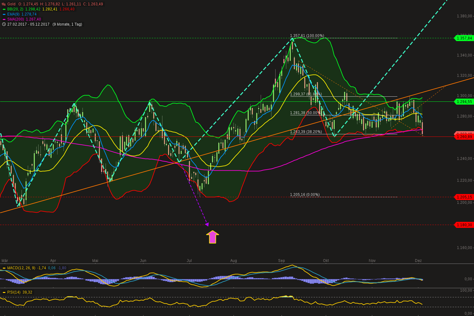Viewport: 474px width, 316px height.
Task: Click the period text (9 Monate, 1 Tag)
Action: 67,24
